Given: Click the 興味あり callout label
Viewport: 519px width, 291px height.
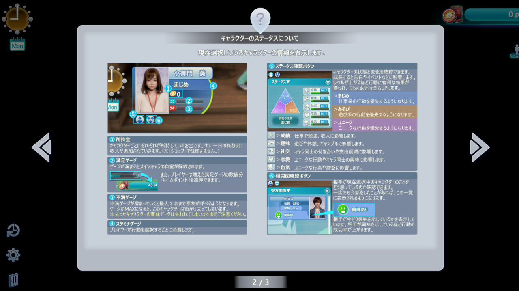Looking at the screenshot, I should [360, 209].
